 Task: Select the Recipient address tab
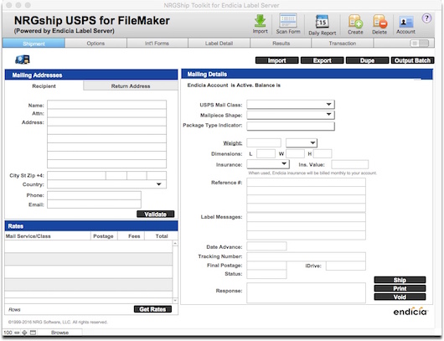44,86
